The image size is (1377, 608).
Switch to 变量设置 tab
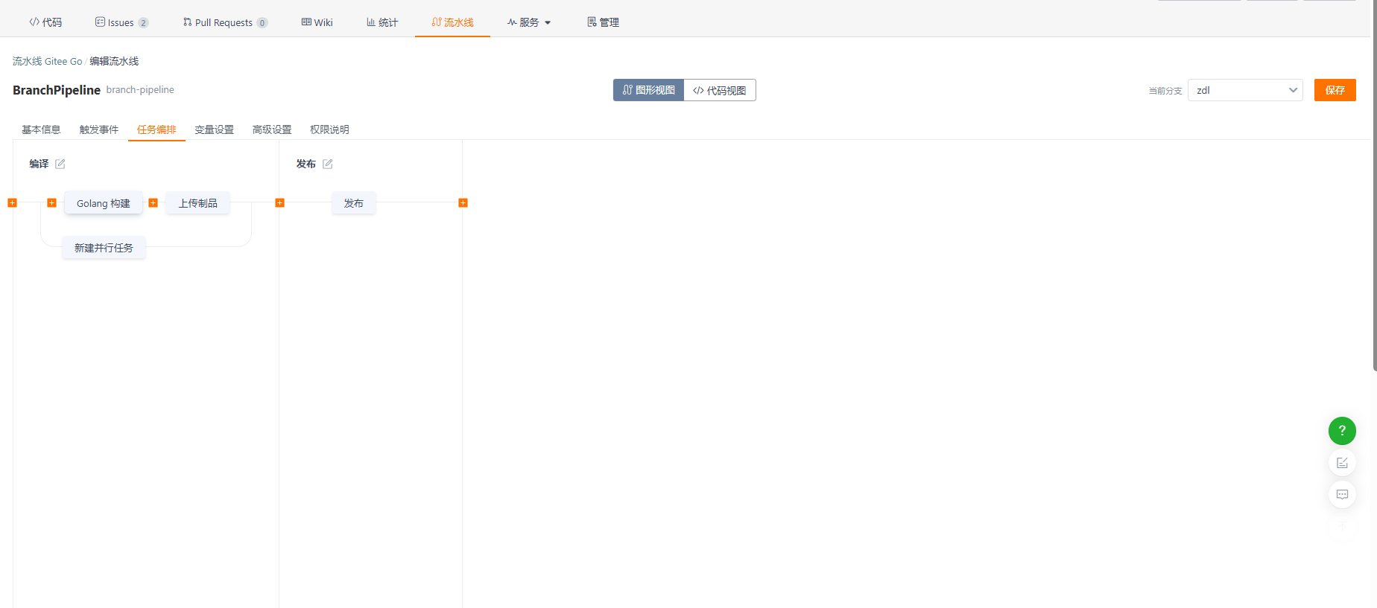tap(214, 129)
